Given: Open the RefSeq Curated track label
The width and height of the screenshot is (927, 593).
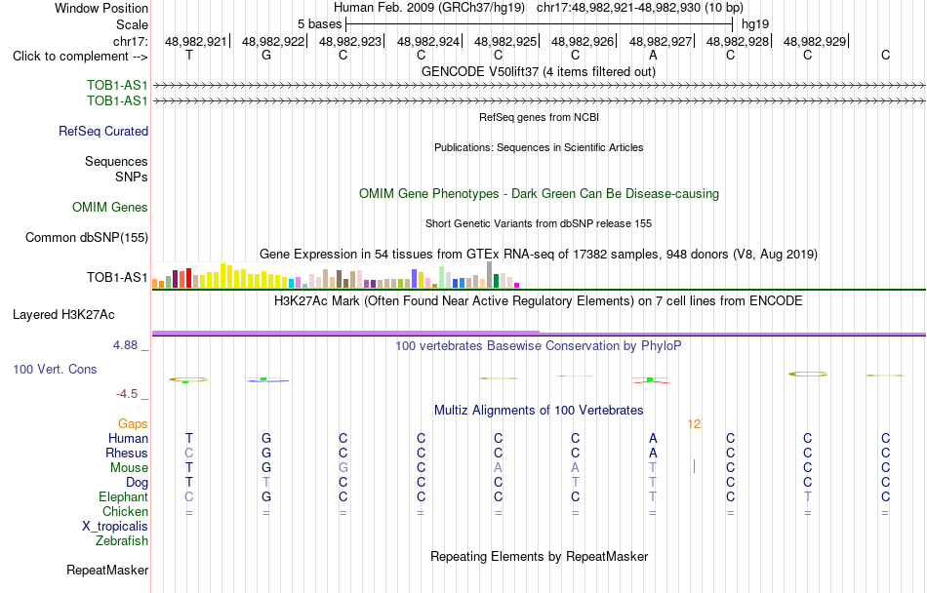Looking at the screenshot, I should [x=102, y=131].
